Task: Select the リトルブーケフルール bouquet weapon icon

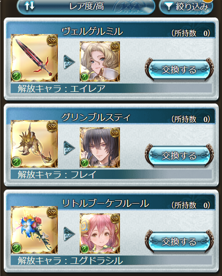Action: (34, 230)
